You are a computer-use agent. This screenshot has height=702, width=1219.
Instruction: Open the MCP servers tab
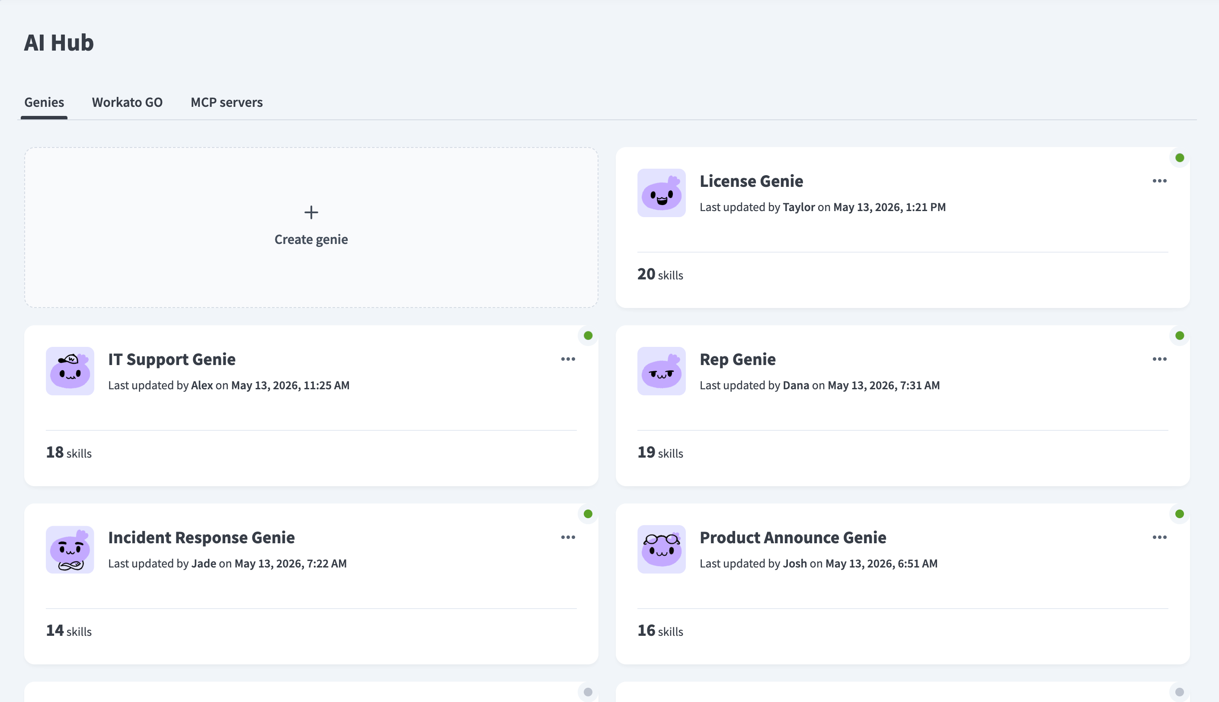[227, 102]
